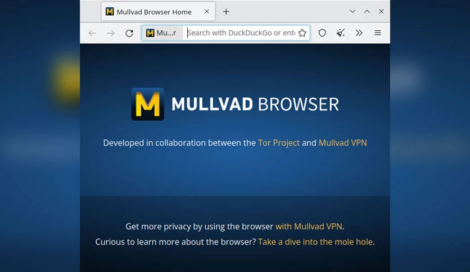The width and height of the screenshot is (470, 272).
Task: Open the Mullvad VPN link
Action: click(x=342, y=143)
